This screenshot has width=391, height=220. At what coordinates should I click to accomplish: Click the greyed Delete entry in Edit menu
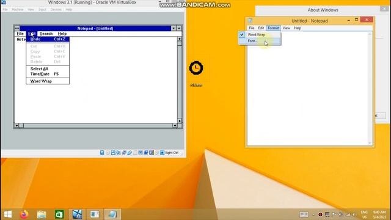tap(48, 62)
